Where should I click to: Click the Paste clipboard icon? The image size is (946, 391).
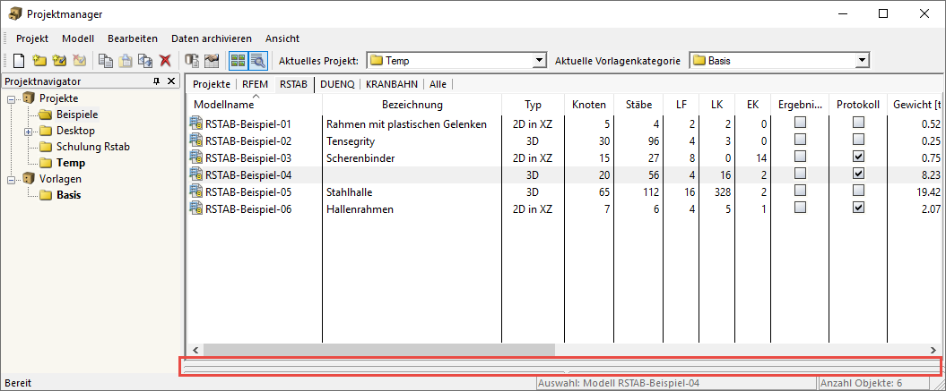[126, 60]
